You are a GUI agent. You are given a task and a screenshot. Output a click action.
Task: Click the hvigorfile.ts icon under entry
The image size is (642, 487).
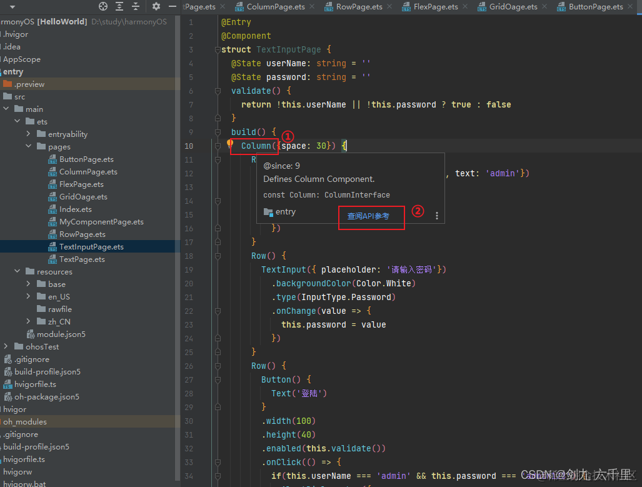coord(8,384)
